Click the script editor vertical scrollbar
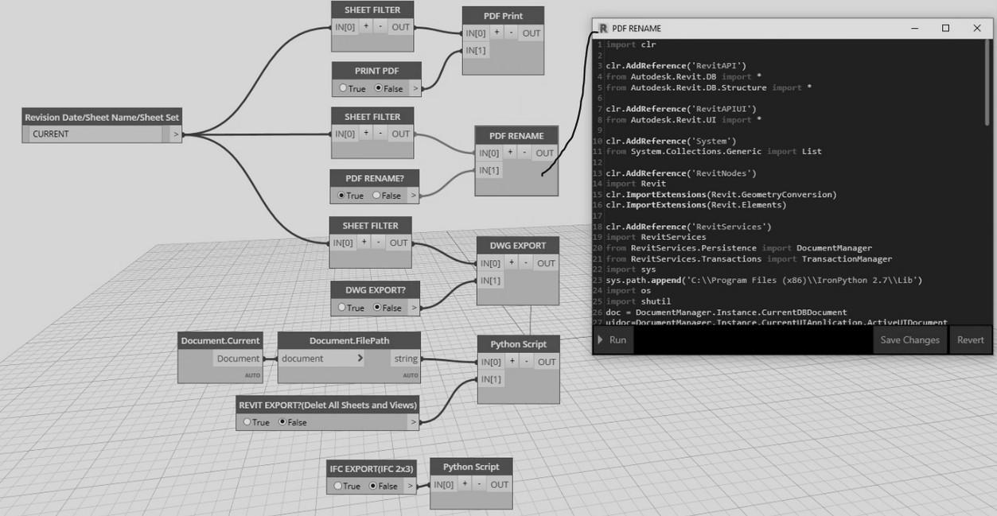Viewport: 997px width, 516px height. click(x=988, y=83)
